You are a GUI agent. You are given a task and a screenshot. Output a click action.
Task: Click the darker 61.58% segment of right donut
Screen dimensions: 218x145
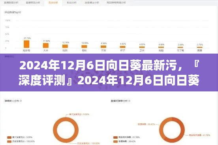click(x=183, y=130)
